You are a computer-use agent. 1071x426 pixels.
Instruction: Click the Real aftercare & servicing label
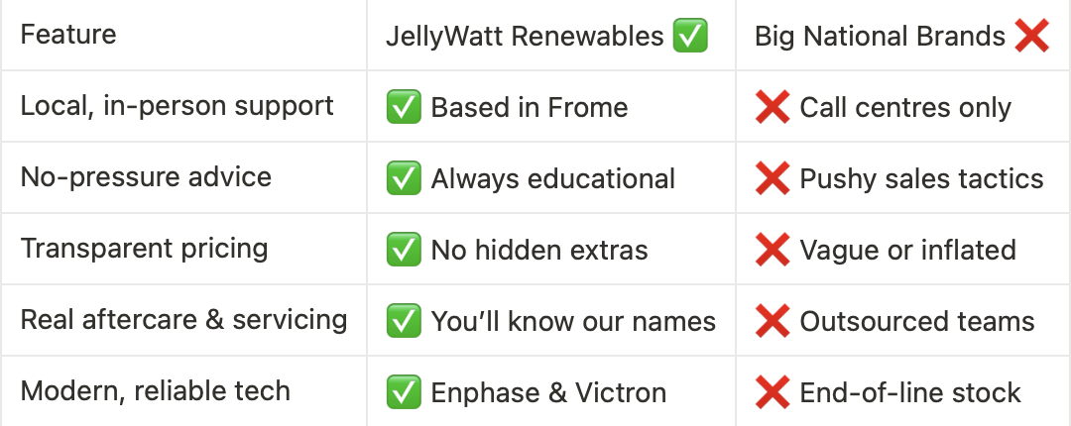pos(183,319)
